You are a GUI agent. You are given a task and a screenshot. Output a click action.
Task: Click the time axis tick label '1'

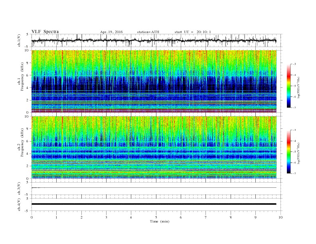coord(56,217)
